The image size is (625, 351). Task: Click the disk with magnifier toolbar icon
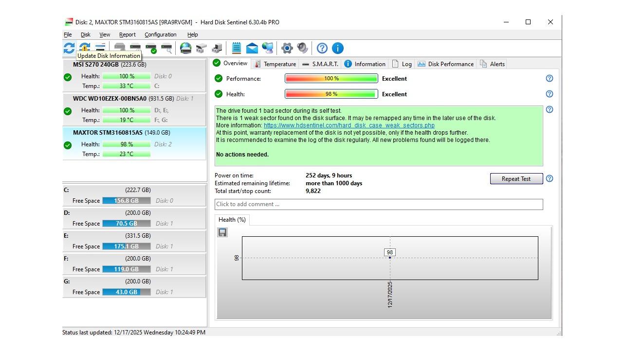point(166,48)
